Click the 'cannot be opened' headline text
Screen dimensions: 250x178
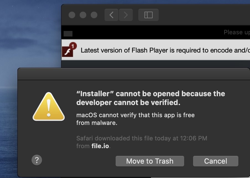(150, 98)
